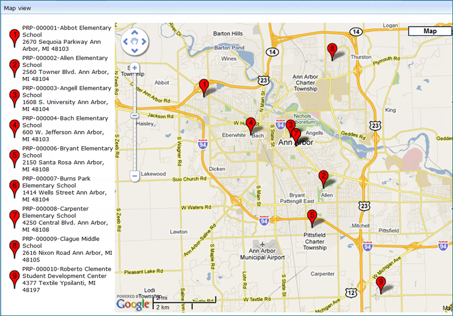This screenshot has width=453, height=316.
Task: Pan the map down with arrow control
Action: 135,51
